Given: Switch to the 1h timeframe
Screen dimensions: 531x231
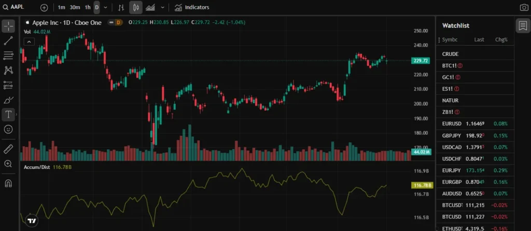Looking at the screenshot, I should 88,8.
